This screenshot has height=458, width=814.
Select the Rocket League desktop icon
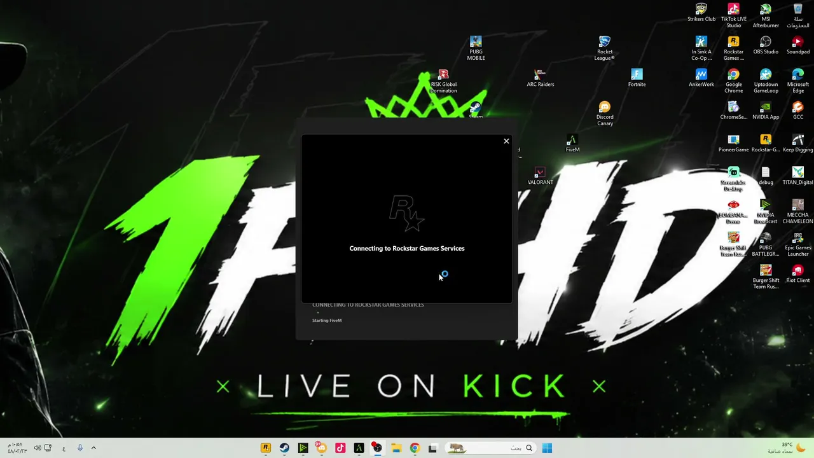(605, 48)
